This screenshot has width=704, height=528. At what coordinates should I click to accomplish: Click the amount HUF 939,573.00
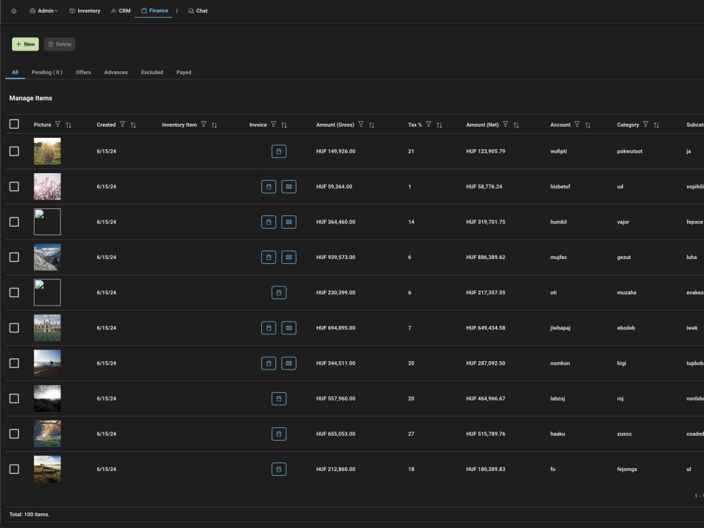click(335, 257)
